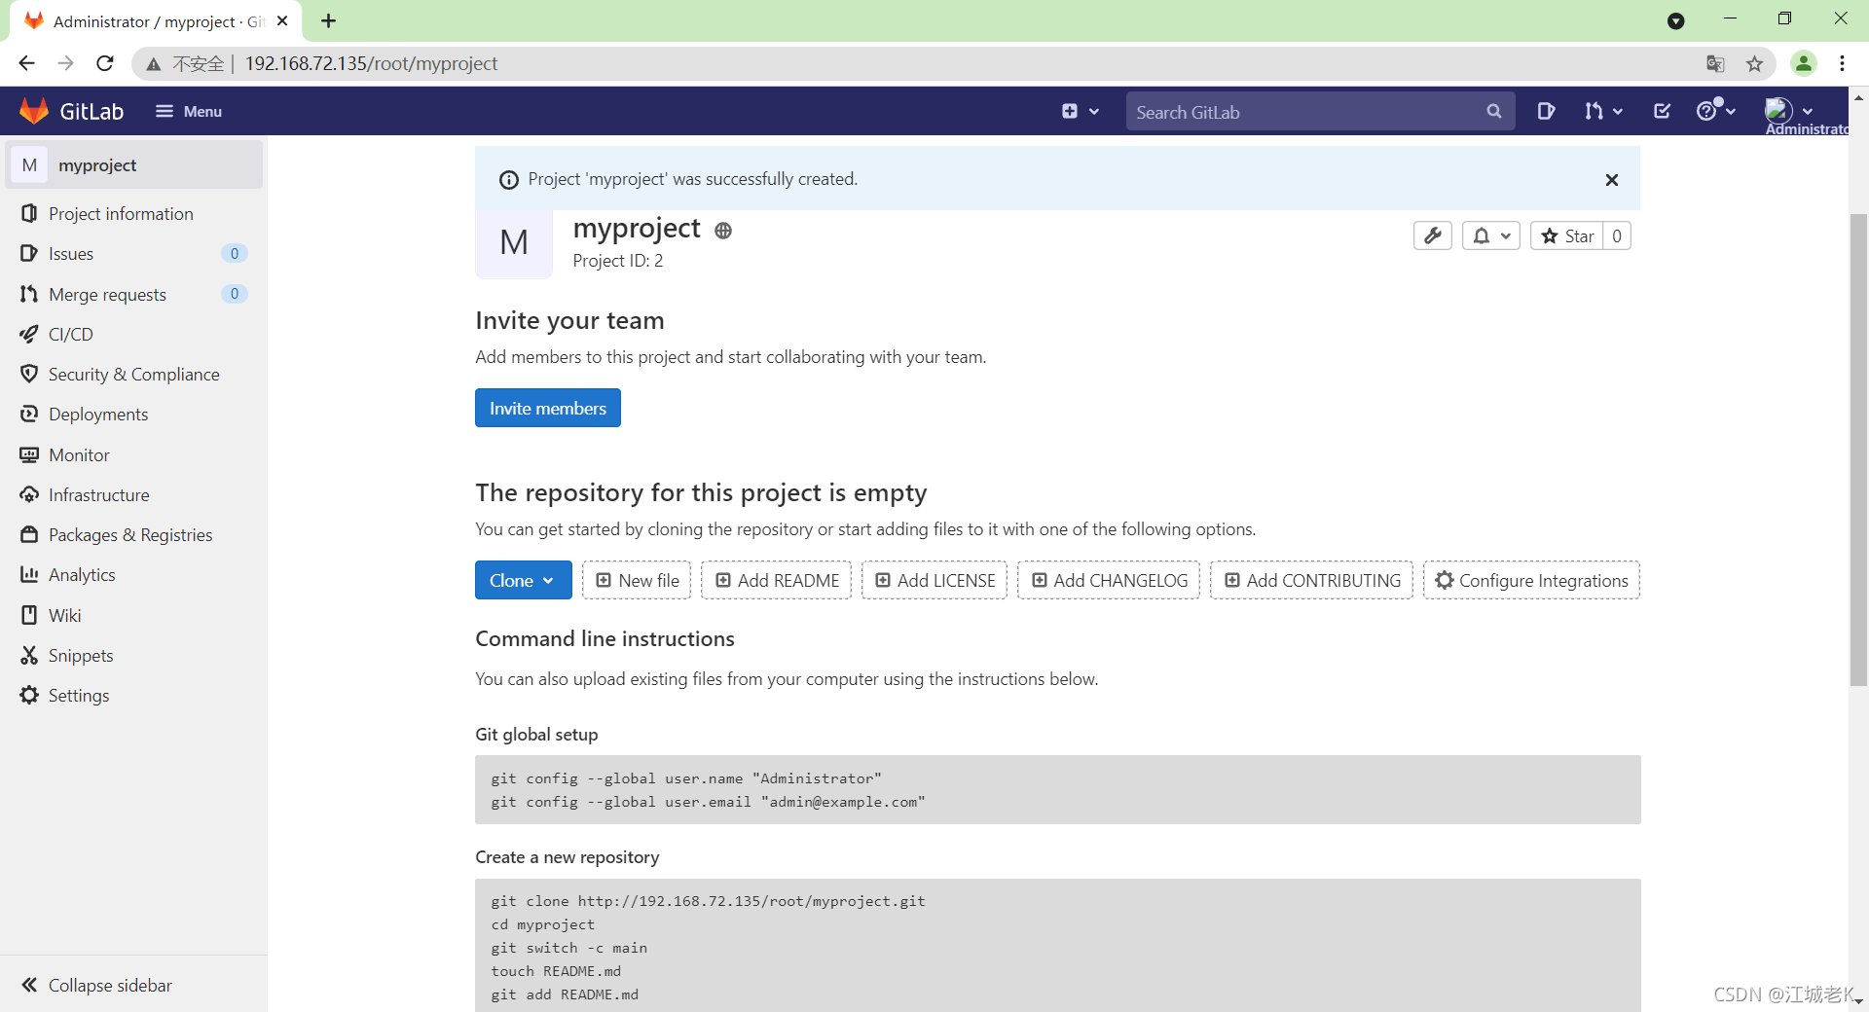Dismiss the project created alert
This screenshot has height=1012, width=1869.
1611,179
